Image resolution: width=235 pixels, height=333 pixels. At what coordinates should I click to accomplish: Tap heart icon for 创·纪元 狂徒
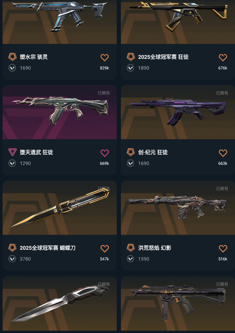[223, 153]
